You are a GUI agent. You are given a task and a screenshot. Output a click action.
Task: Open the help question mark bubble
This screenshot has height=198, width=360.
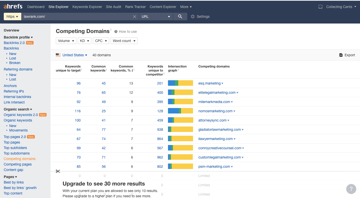pyautogui.click(x=351, y=189)
